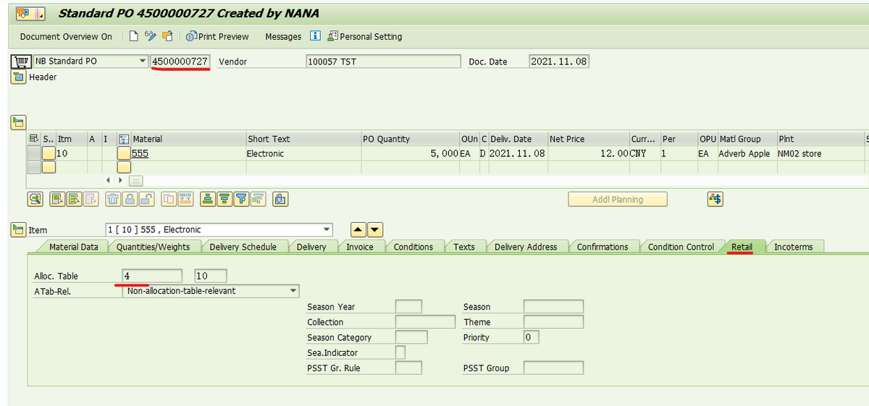Image resolution: width=869 pixels, height=406 pixels.
Task: Click the Doc. Date field
Action: click(x=558, y=62)
